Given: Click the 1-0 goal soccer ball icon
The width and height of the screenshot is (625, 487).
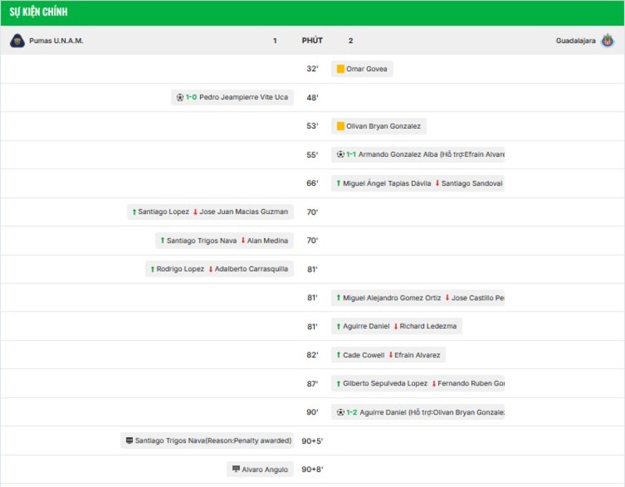Looking at the screenshot, I should tap(180, 98).
